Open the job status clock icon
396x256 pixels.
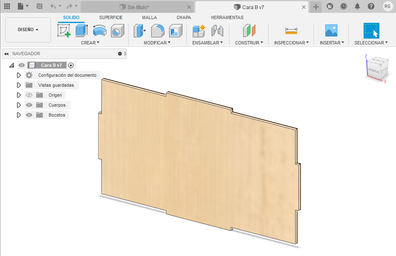tap(344, 6)
